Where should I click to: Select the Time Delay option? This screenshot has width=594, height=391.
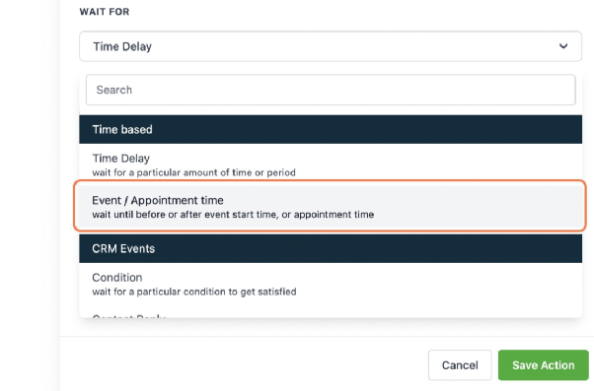coord(331,164)
